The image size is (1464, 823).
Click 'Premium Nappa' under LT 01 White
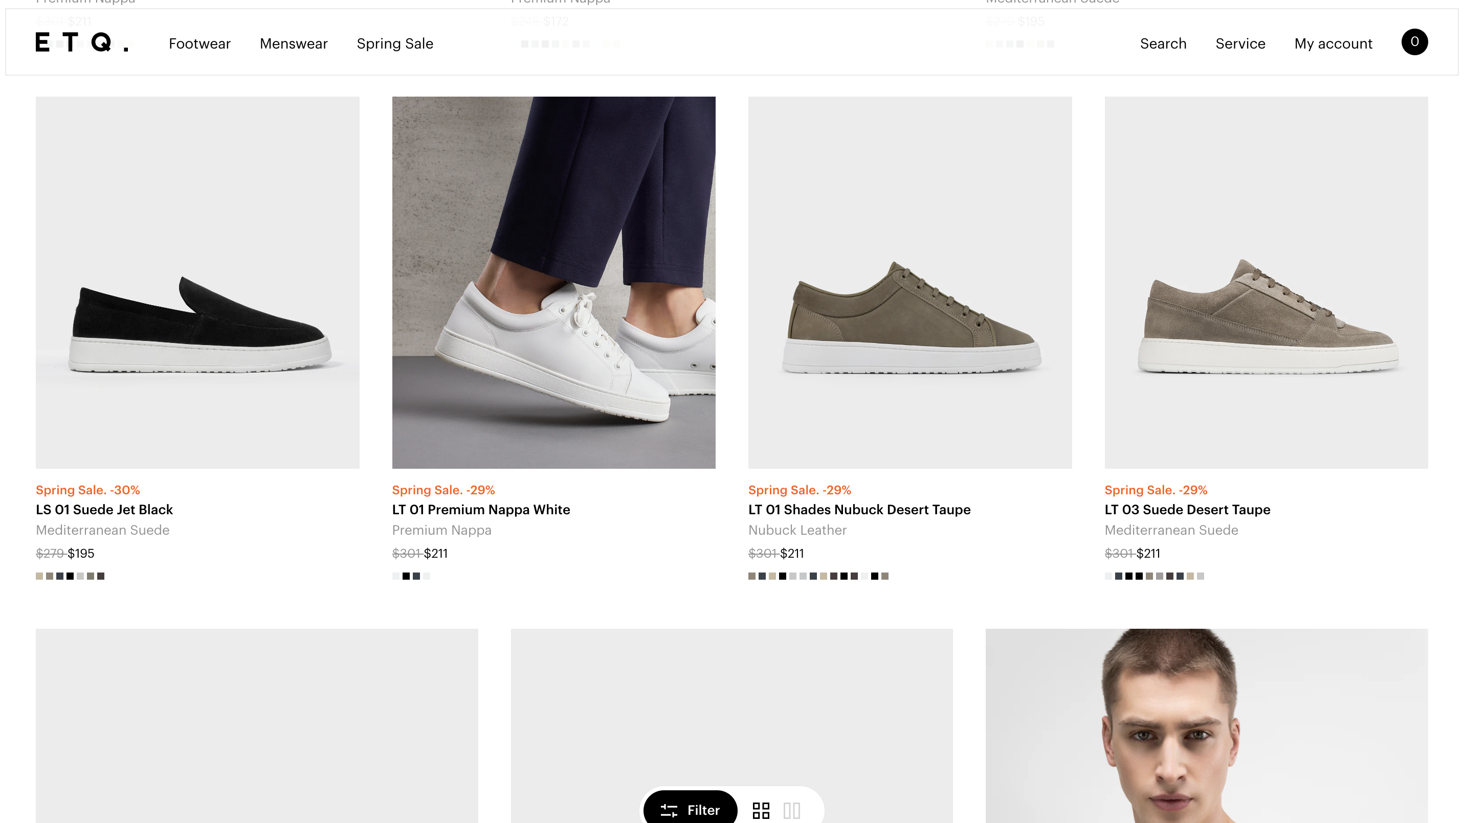click(441, 530)
